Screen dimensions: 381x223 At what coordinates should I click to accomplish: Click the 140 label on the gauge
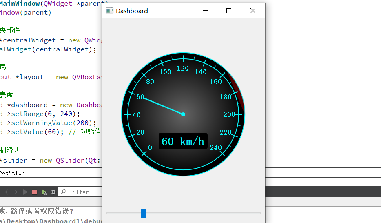point(201,72)
